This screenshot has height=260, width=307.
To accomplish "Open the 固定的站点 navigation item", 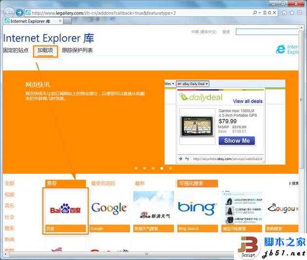I will pyautogui.click(x=16, y=50).
